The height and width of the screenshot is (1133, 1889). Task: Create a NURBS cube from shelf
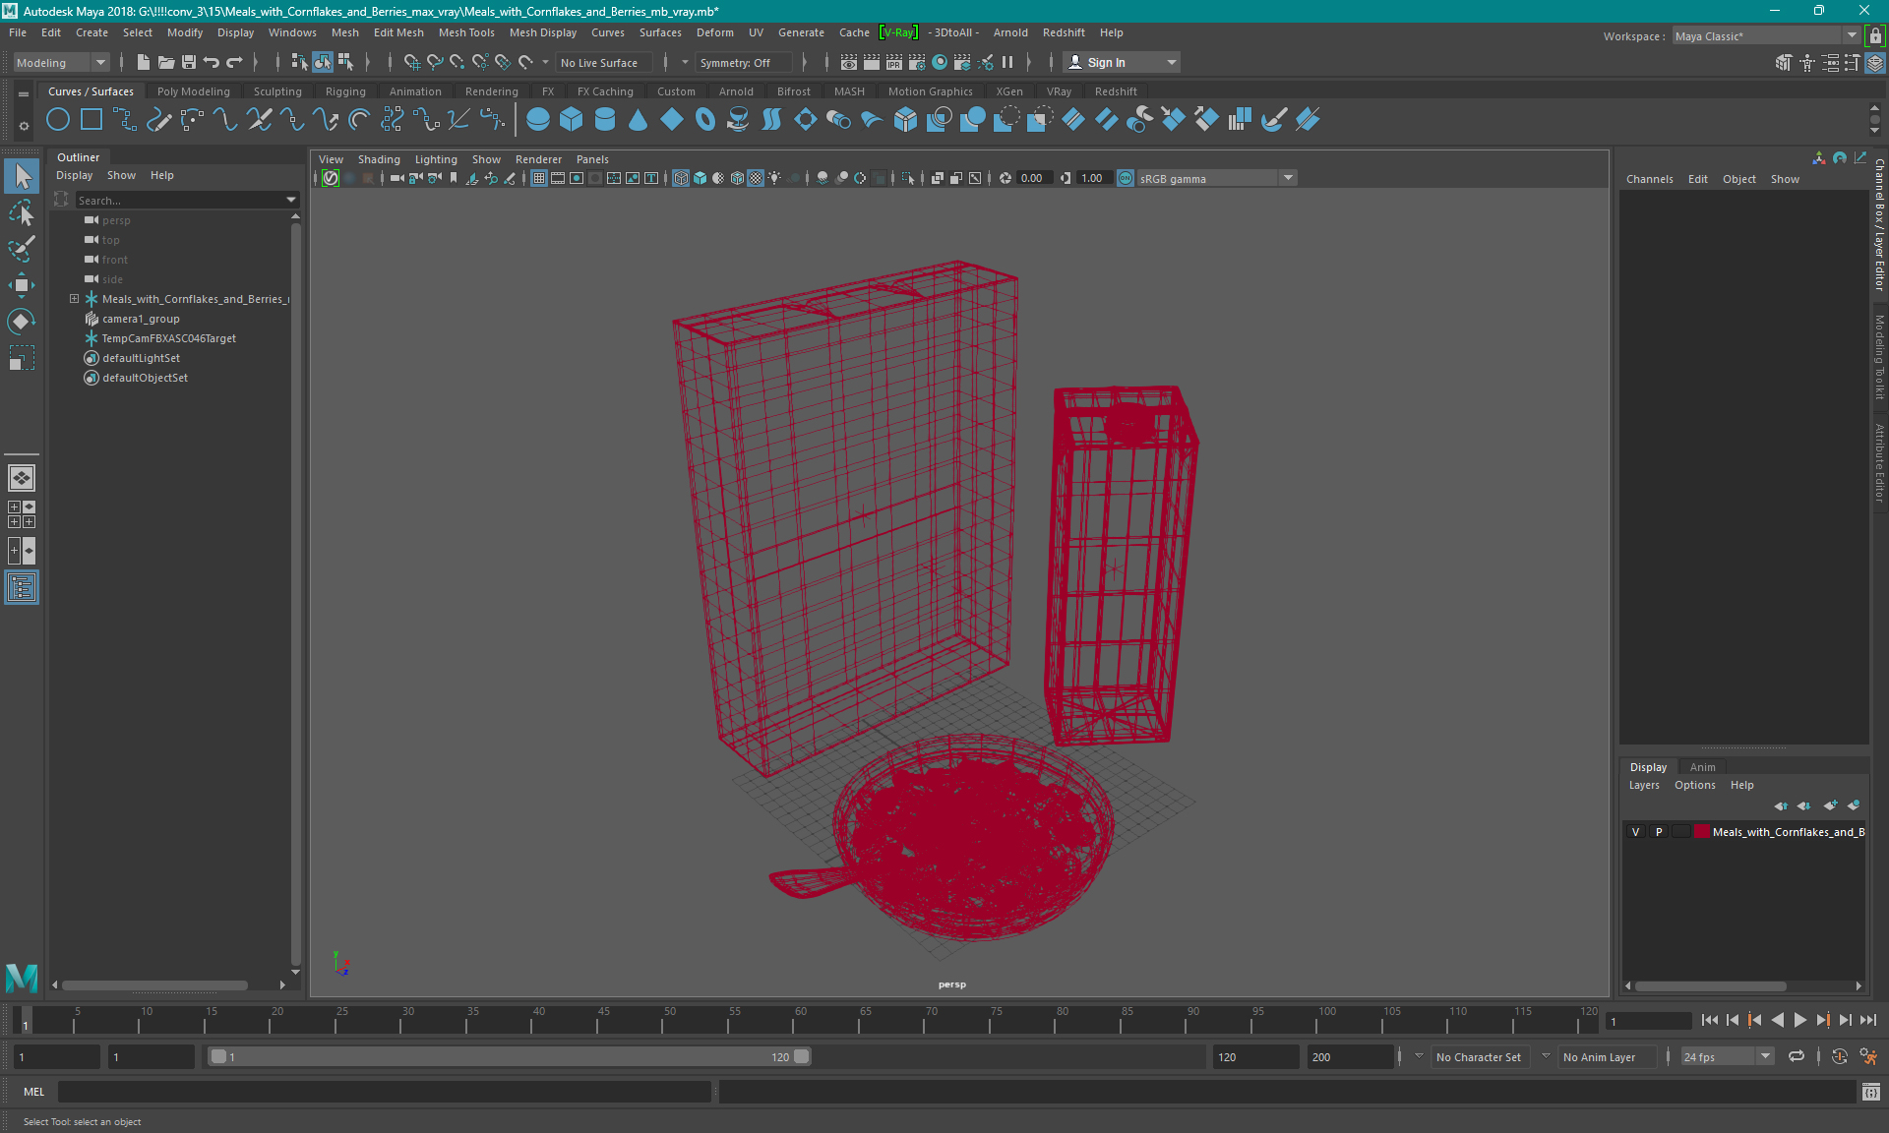point(571,120)
